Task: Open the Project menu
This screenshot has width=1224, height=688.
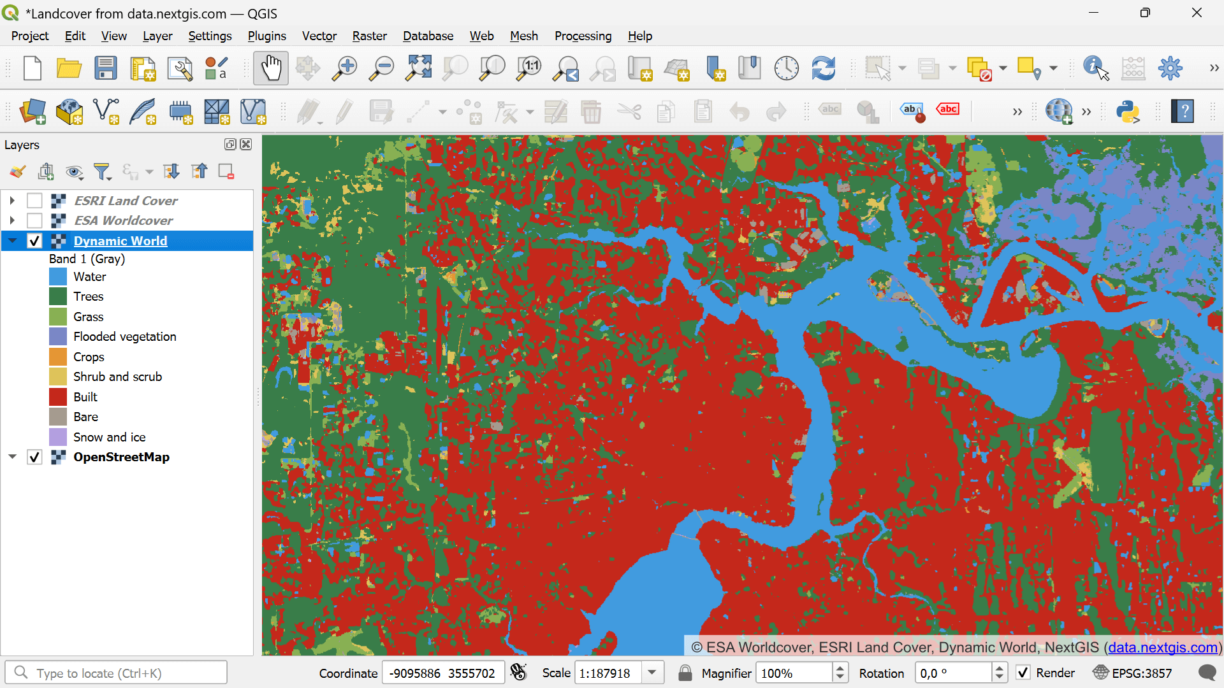Action: click(30, 36)
